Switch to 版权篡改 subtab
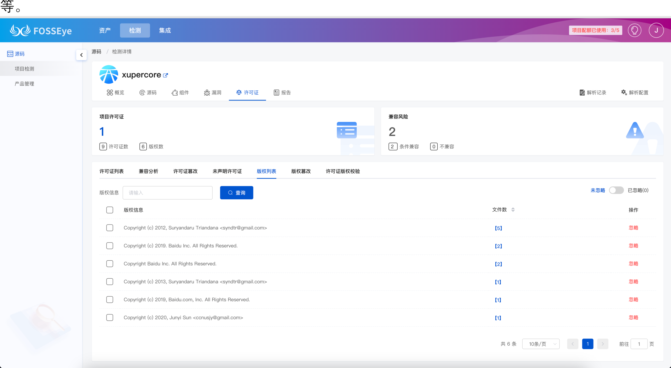This screenshot has height=368, width=671. [301, 171]
